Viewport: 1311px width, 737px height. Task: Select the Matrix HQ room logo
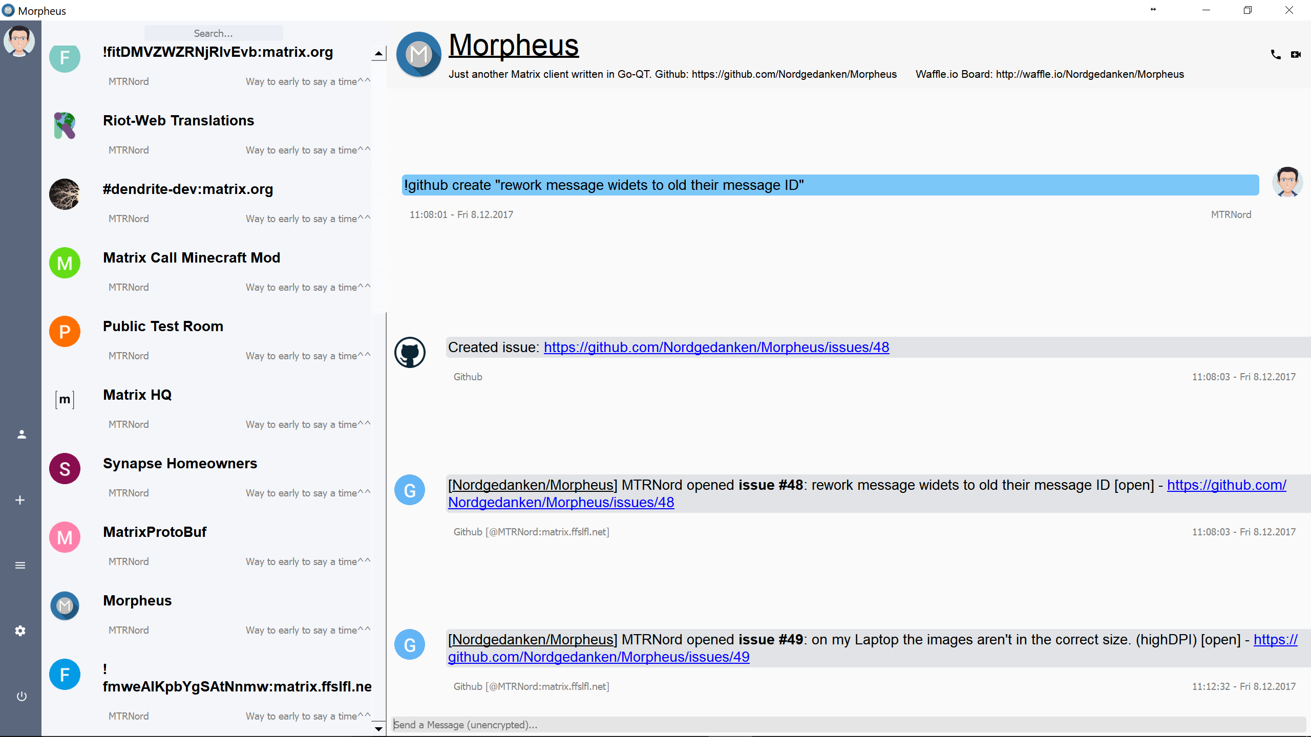pos(65,400)
